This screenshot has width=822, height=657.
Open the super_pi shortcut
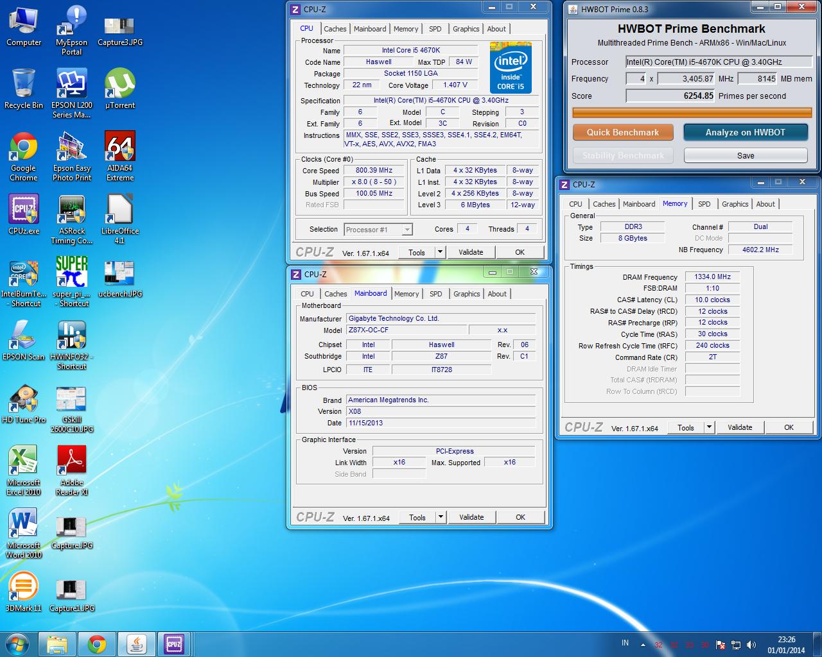pos(71,282)
